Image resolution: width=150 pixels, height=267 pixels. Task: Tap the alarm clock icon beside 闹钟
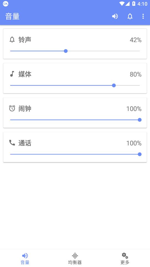12,108
